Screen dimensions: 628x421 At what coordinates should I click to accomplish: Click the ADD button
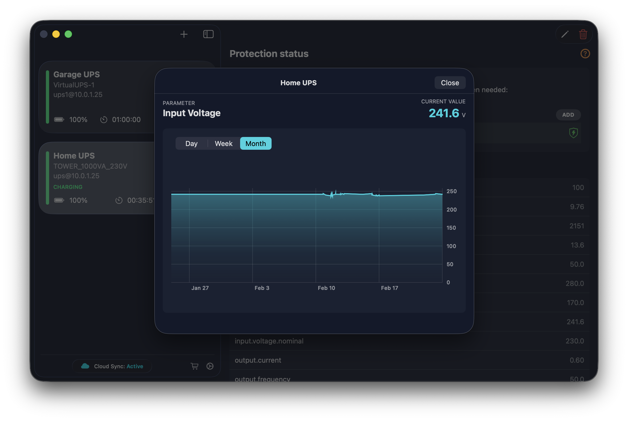(568, 115)
